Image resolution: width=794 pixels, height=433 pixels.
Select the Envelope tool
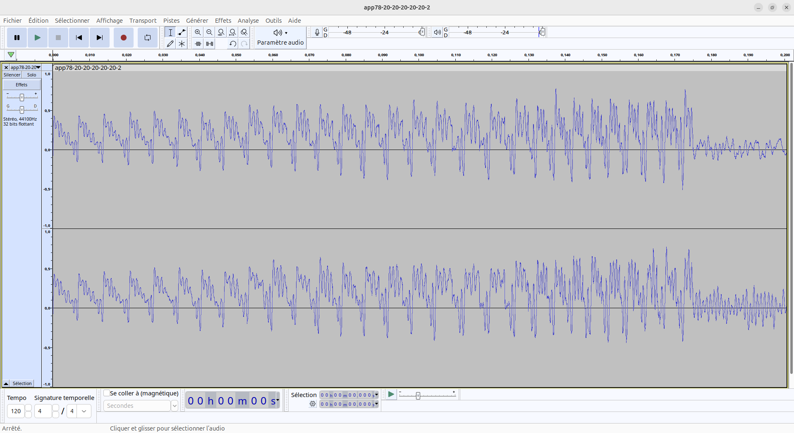(182, 32)
